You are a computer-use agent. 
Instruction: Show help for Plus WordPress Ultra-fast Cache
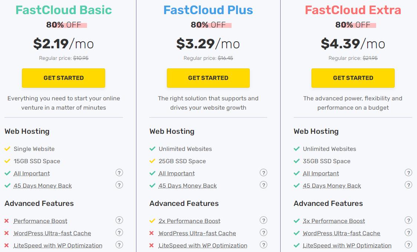(x=264, y=233)
